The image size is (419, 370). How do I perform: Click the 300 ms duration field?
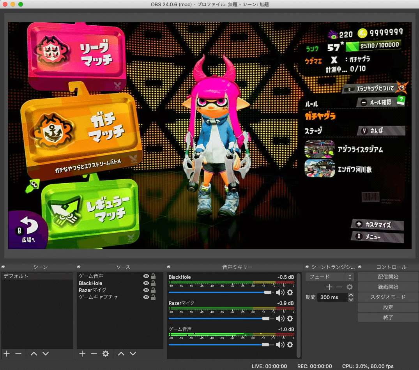coord(332,297)
